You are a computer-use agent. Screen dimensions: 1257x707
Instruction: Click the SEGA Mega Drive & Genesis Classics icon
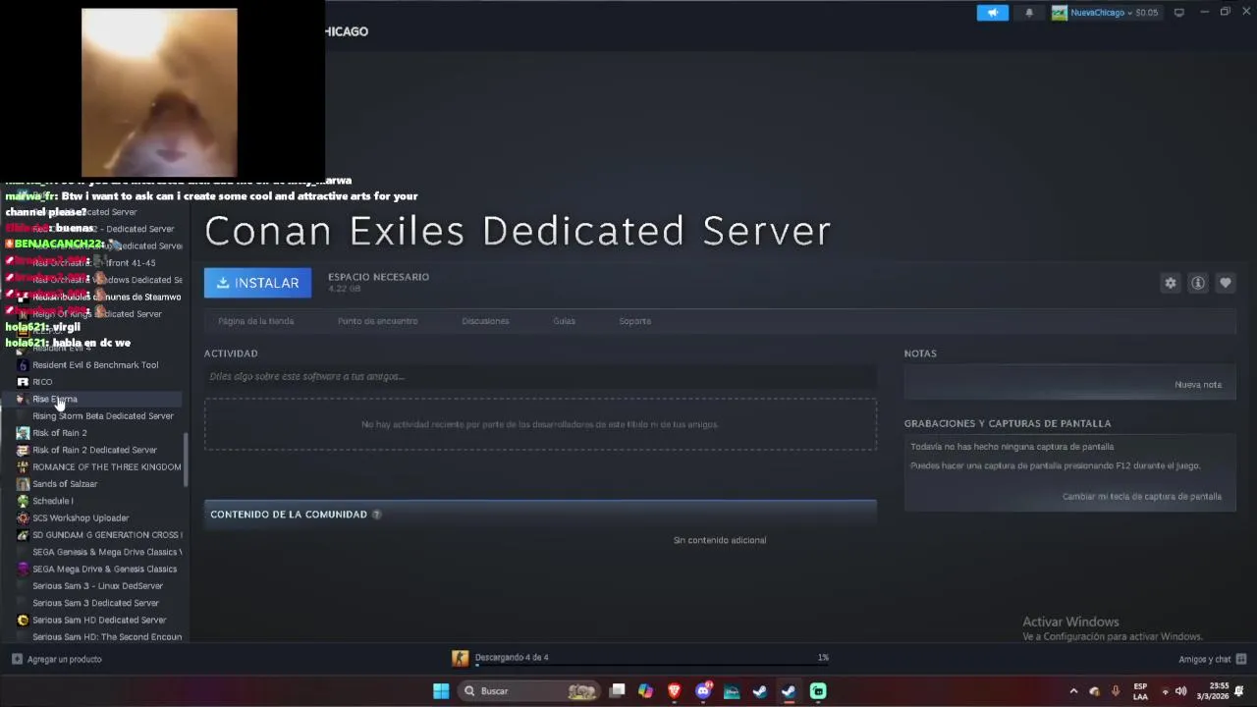tap(23, 570)
